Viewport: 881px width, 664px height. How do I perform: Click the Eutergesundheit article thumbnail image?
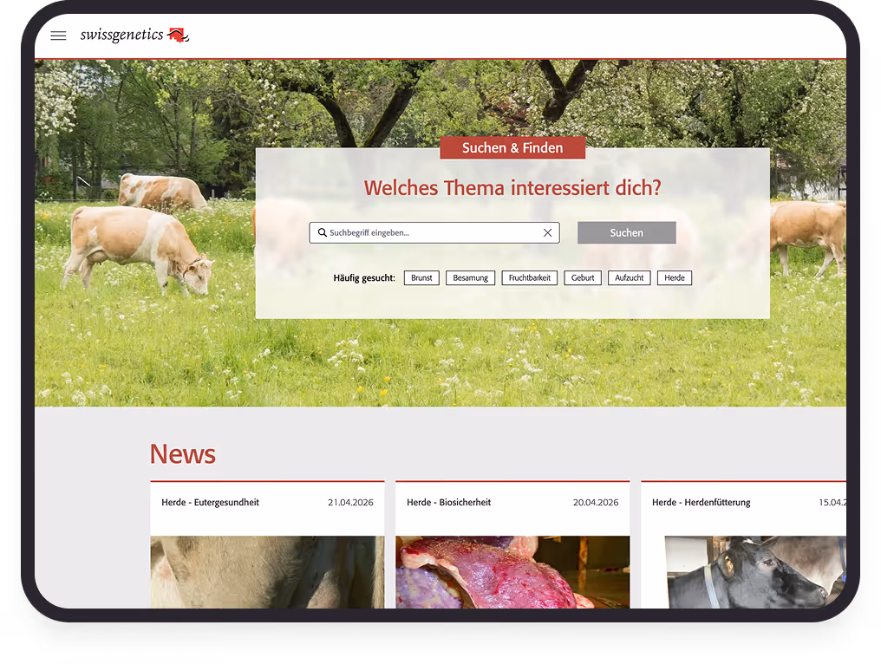click(267, 572)
